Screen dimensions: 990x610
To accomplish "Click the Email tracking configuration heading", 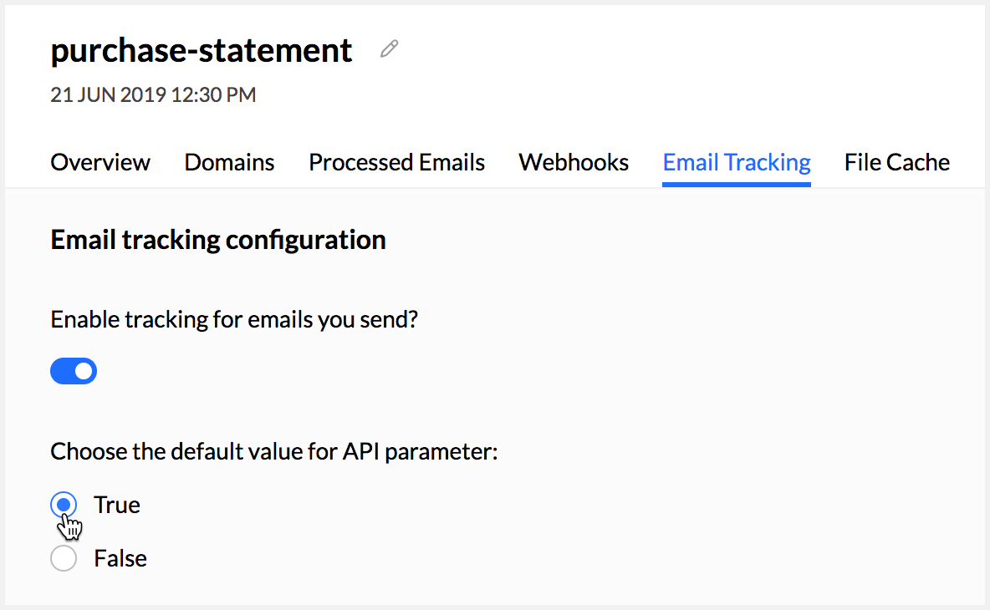I will click(218, 240).
